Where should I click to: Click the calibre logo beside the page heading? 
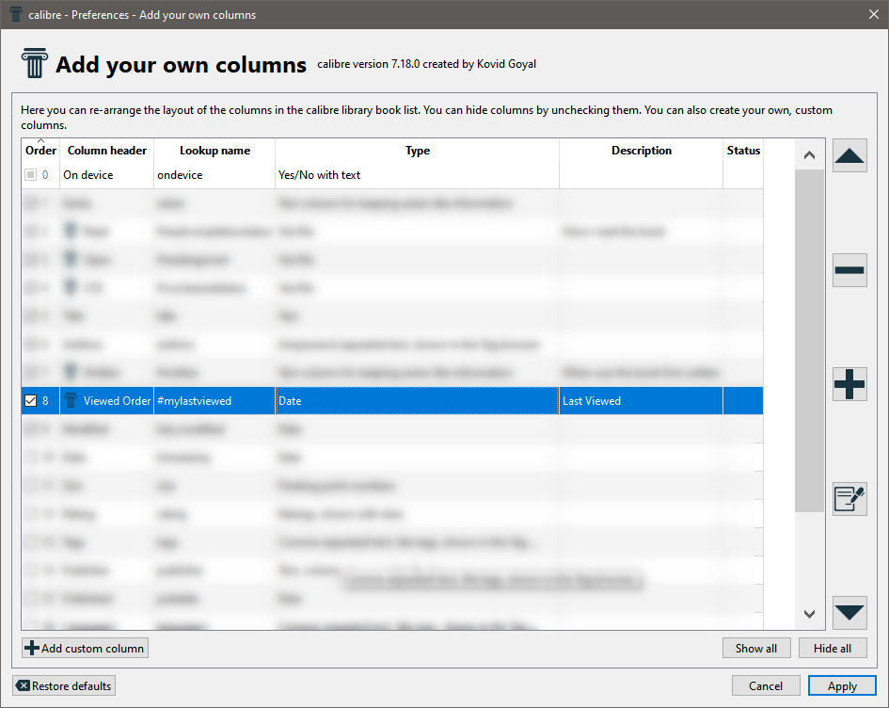point(35,63)
